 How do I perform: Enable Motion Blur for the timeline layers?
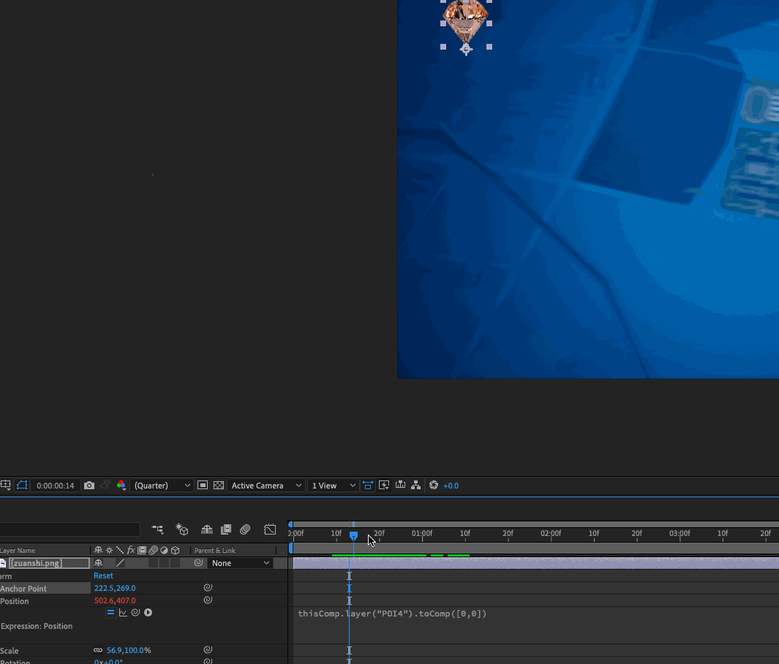point(245,529)
